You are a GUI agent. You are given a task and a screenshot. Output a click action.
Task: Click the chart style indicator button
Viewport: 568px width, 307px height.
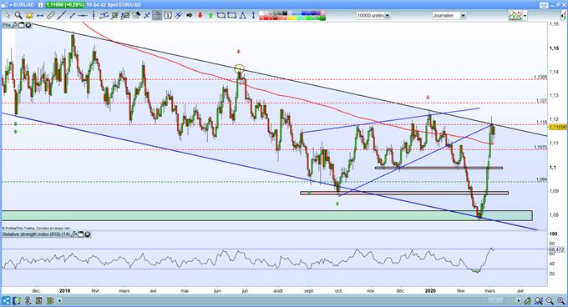(515, 16)
